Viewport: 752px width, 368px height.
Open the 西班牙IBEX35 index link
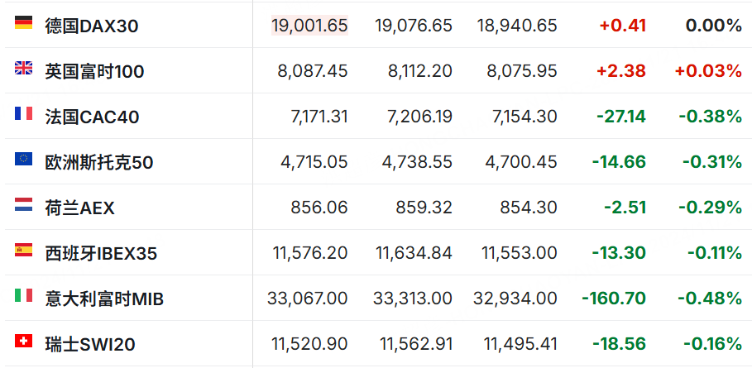[101, 253]
